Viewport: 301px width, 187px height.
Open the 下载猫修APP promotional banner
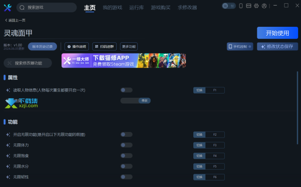pyautogui.click(x=124, y=61)
